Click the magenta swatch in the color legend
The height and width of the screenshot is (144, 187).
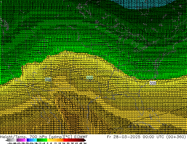[x=24, y=140]
